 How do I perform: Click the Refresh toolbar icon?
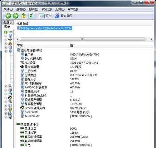31,16
